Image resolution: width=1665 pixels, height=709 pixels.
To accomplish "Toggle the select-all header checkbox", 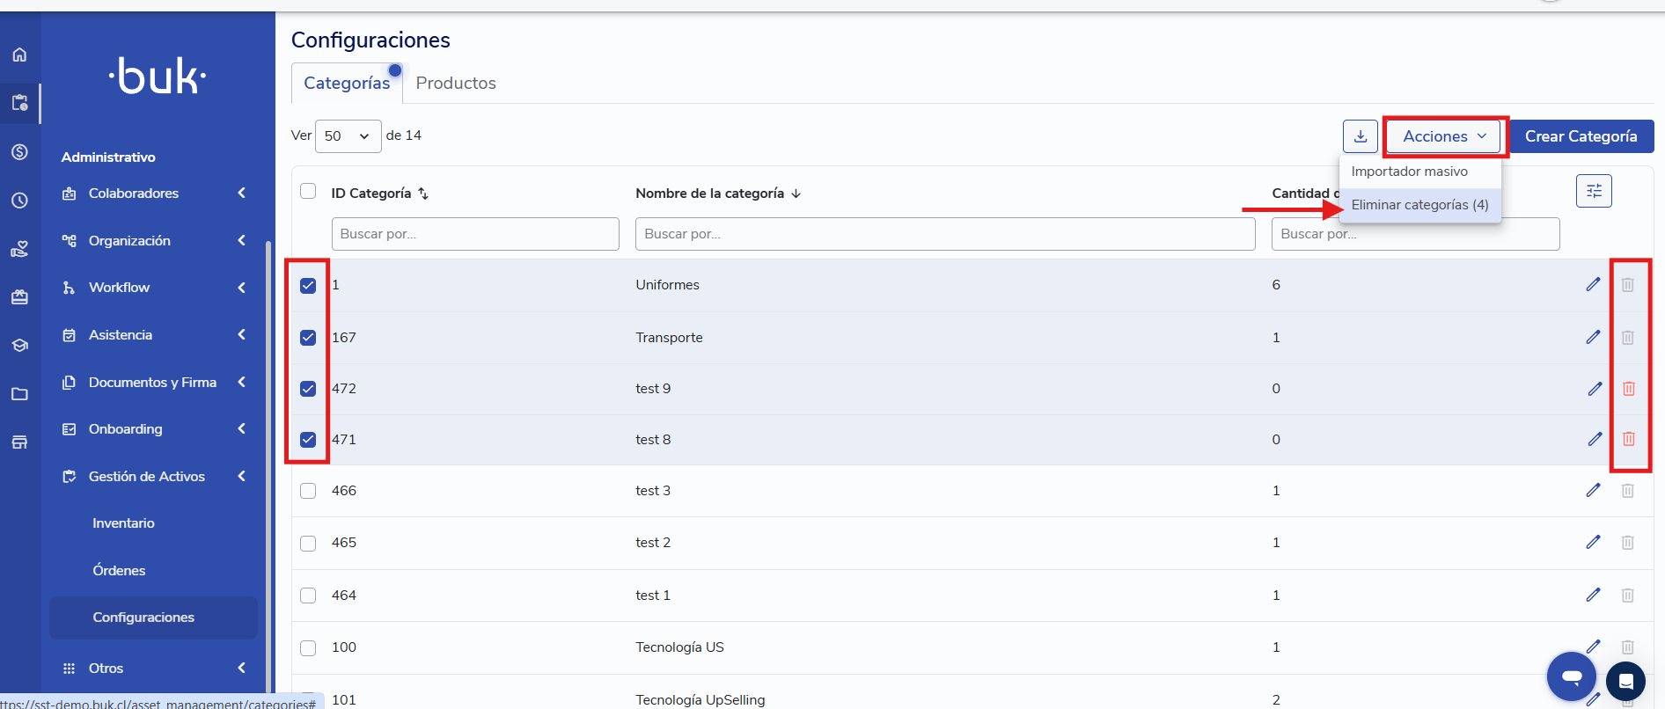I will tap(308, 192).
